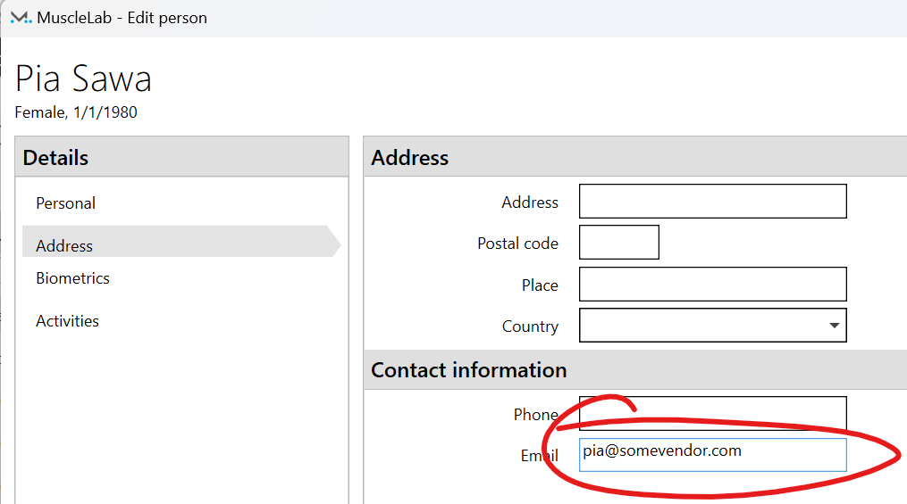Select the Address details item
This screenshot has width=907, height=504.
pos(181,242)
